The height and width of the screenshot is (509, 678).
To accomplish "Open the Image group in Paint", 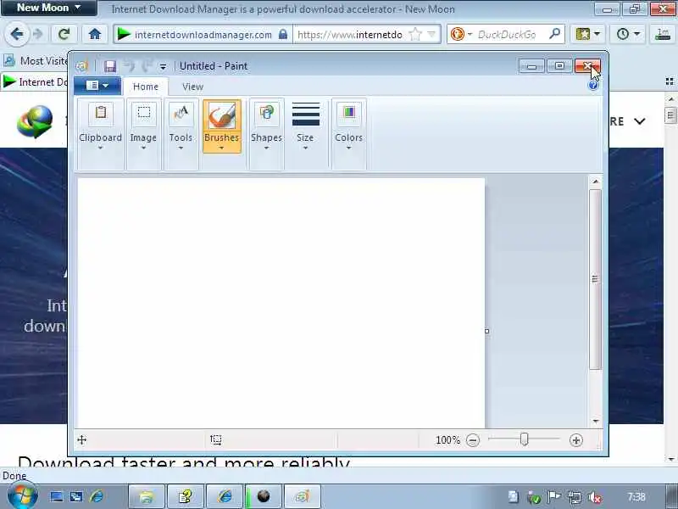I will (143, 126).
